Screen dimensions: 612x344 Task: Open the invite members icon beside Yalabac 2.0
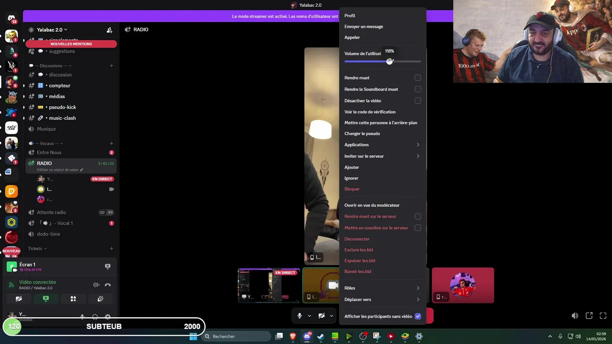[109, 30]
